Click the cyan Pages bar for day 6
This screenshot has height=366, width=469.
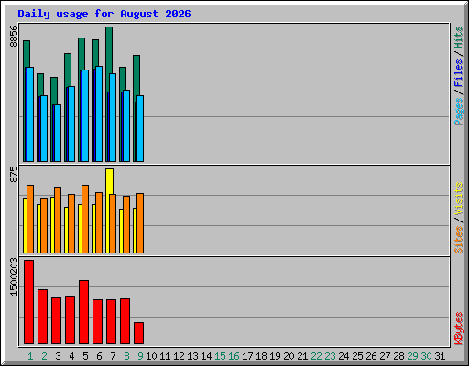coord(99,113)
